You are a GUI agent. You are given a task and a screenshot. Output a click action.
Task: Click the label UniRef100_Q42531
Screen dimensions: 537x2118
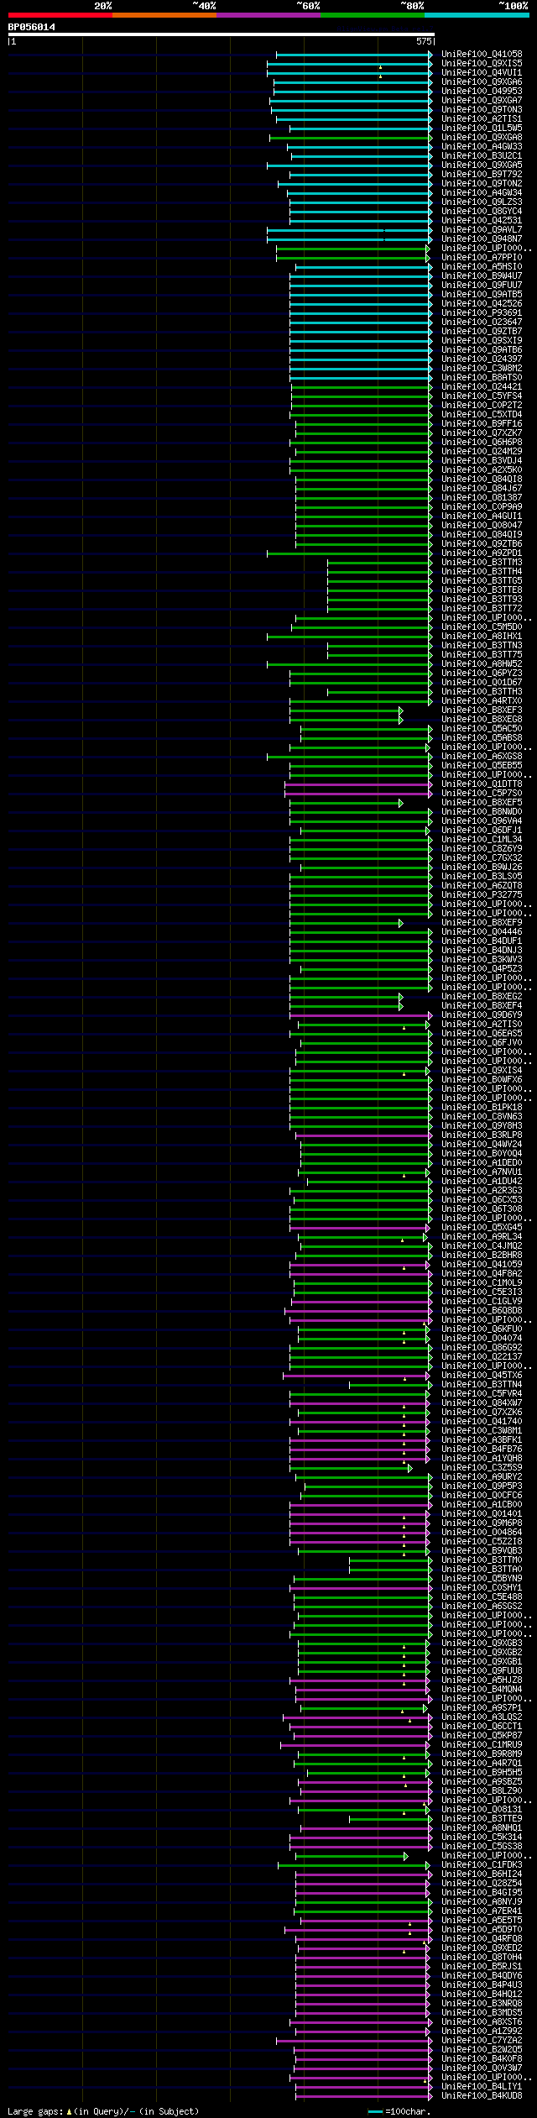coord(482,221)
